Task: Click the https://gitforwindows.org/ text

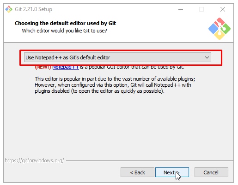Action: [x=34, y=160]
